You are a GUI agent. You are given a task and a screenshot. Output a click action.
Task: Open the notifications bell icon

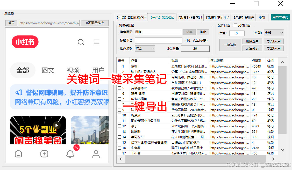click(70, 154)
